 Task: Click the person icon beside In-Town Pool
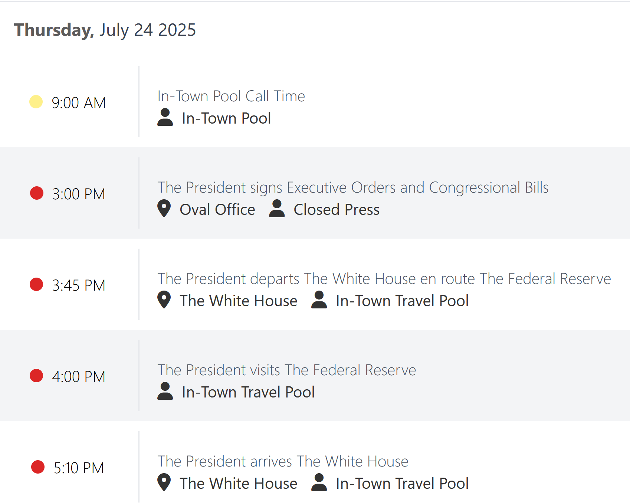[165, 117]
